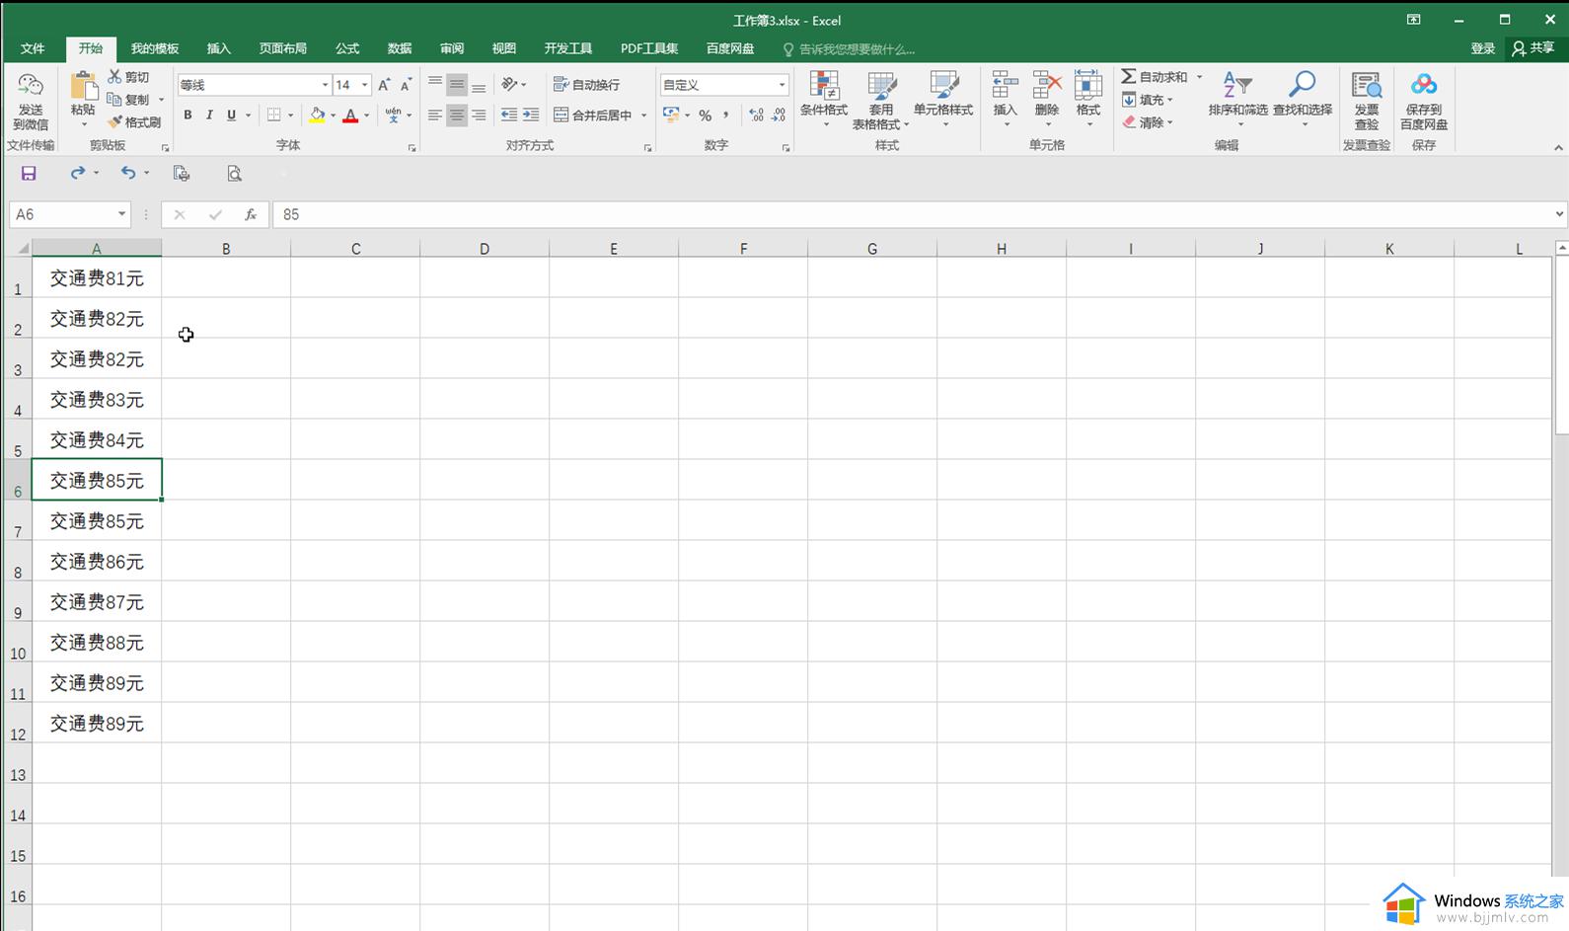Viewport: 1569px width, 931px height.
Task: Click the Send to WeChat icon
Action: pyautogui.click(x=31, y=86)
